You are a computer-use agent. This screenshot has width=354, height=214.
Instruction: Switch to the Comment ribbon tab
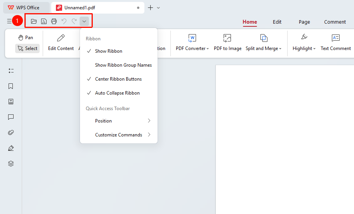pyautogui.click(x=335, y=22)
